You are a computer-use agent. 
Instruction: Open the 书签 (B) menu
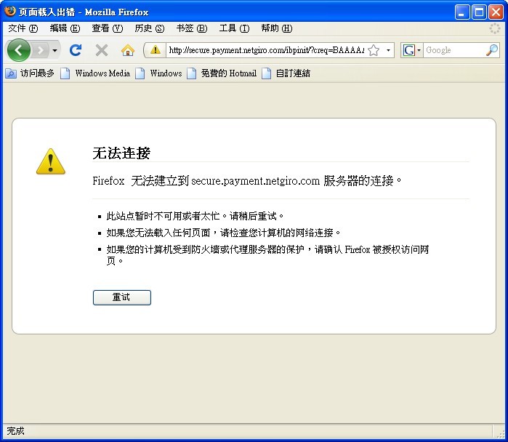click(191, 28)
